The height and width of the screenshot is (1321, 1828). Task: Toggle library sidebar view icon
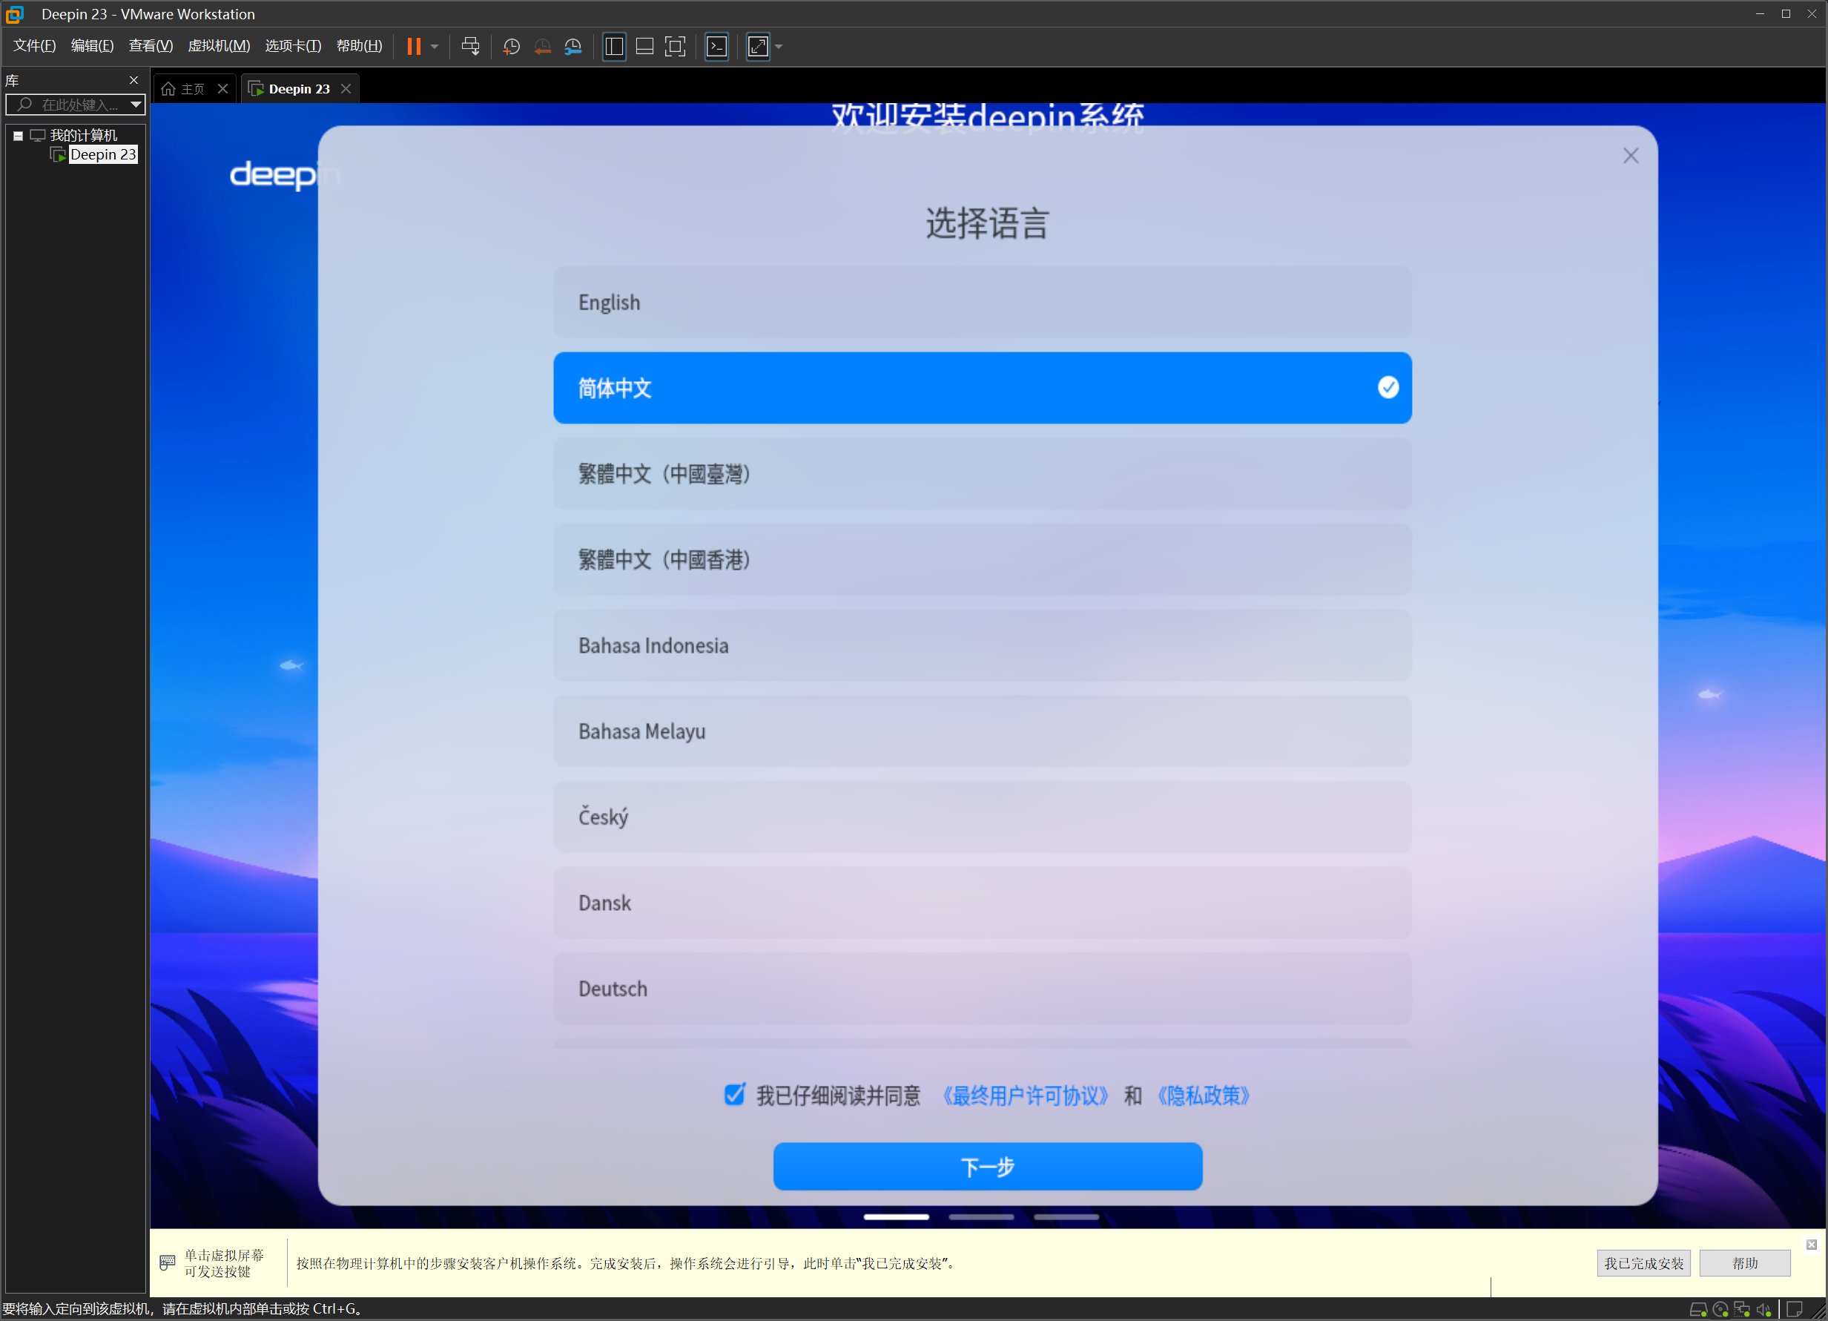pyautogui.click(x=613, y=46)
